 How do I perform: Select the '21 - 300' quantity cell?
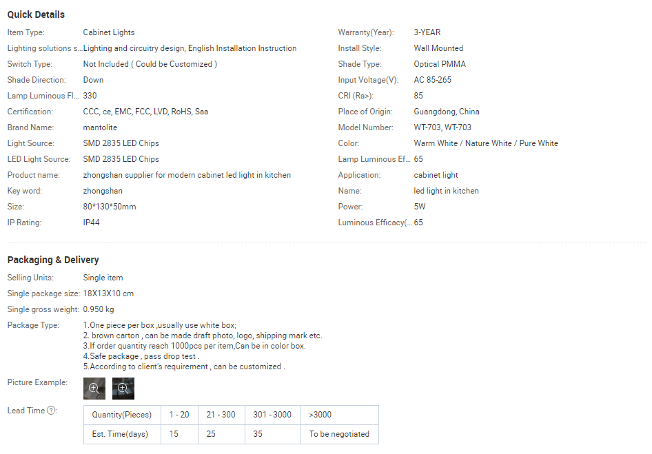221,415
